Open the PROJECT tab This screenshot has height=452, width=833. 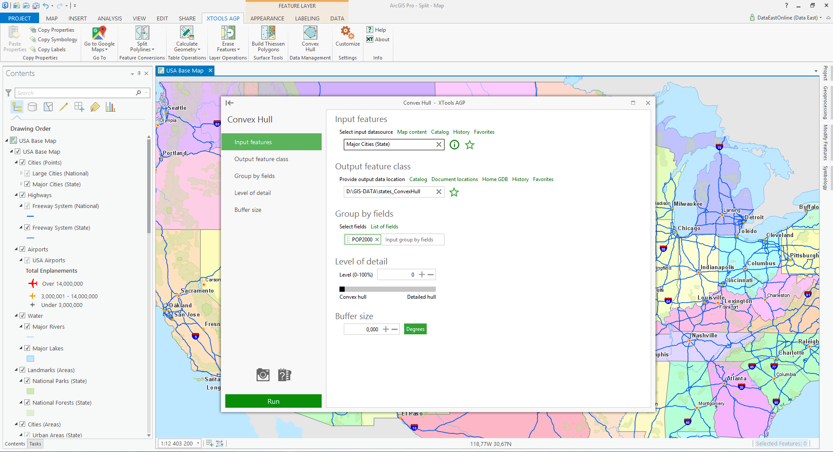pyautogui.click(x=20, y=18)
